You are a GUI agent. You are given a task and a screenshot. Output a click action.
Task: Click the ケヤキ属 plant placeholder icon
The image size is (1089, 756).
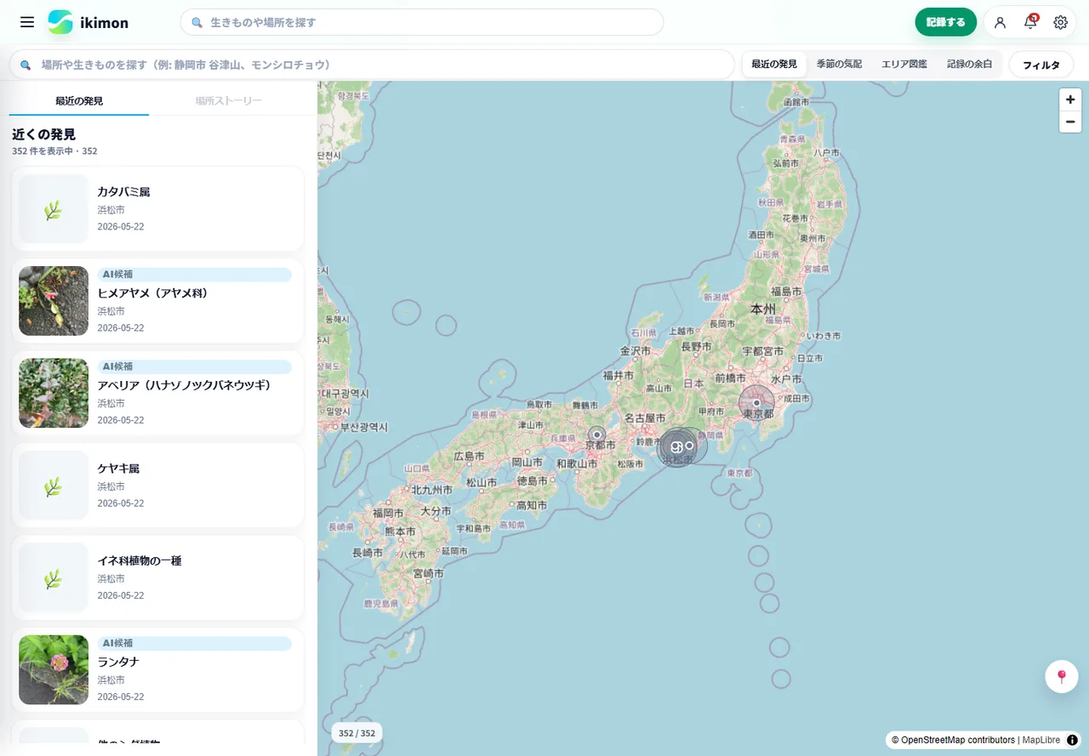click(x=54, y=486)
